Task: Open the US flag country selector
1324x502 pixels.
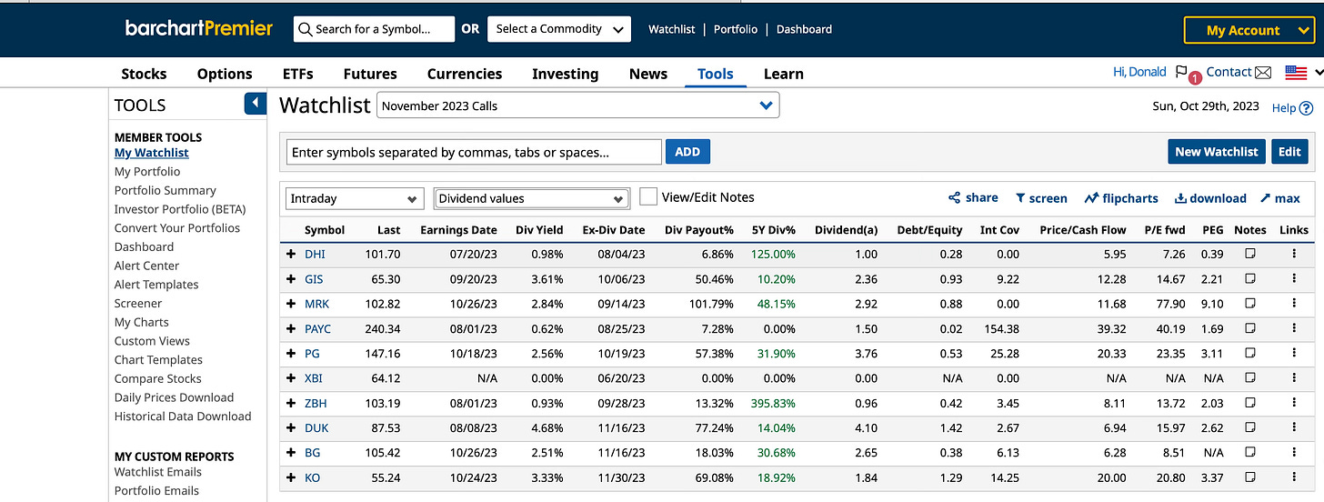Action: 1296,73
